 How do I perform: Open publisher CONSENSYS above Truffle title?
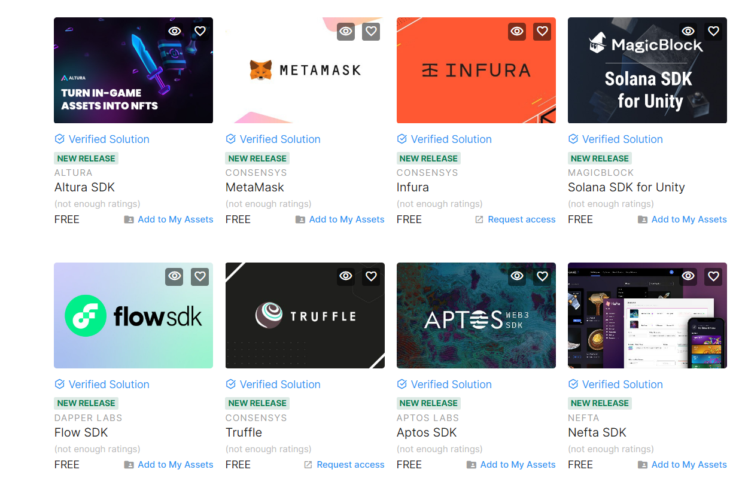[x=256, y=418]
